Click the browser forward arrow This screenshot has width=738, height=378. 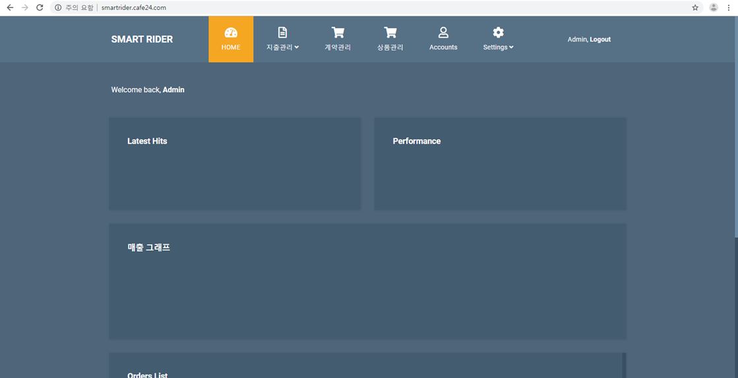click(x=25, y=7)
